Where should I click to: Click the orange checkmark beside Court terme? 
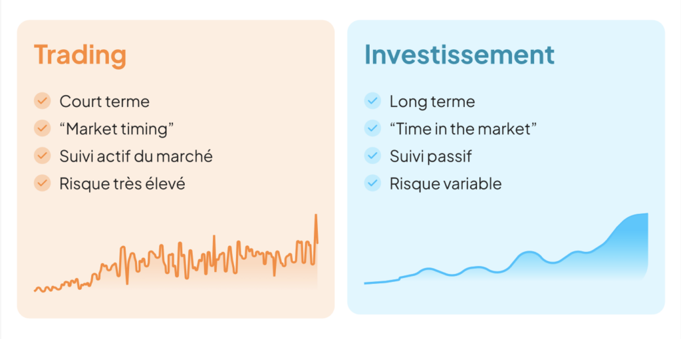click(42, 101)
